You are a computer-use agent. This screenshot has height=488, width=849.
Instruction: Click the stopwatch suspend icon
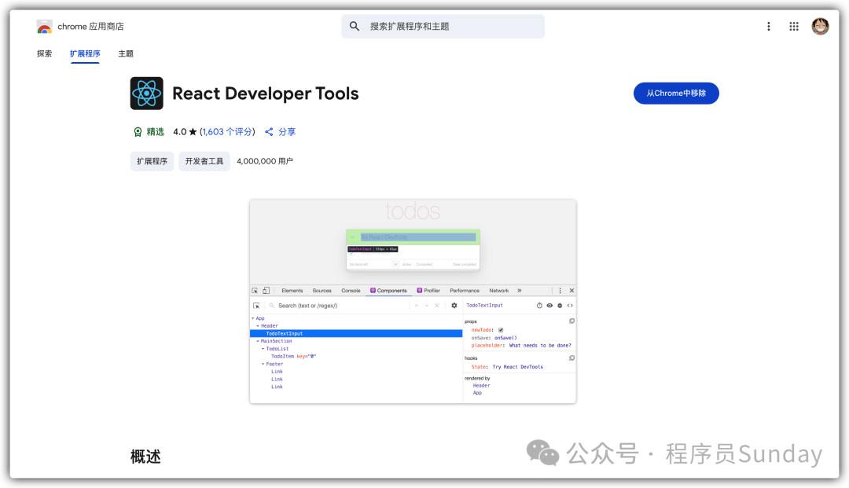pyautogui.click(x=539, y=305)
